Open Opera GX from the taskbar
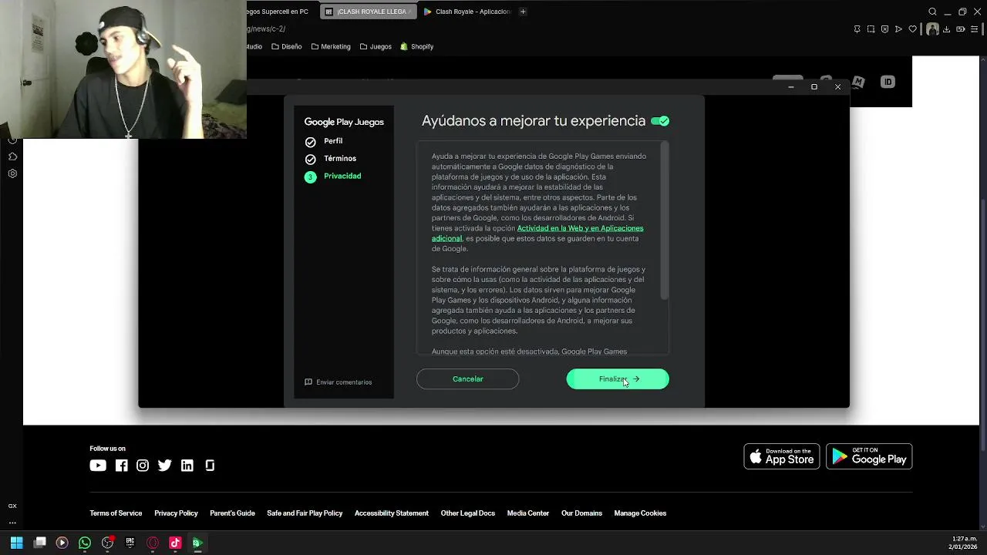This screenshot has width=987, height=555. tap(153, 543)
